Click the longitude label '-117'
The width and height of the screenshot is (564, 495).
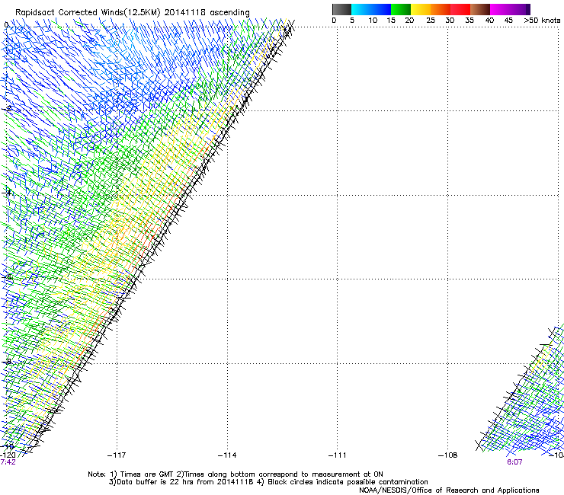coord(117,455)
